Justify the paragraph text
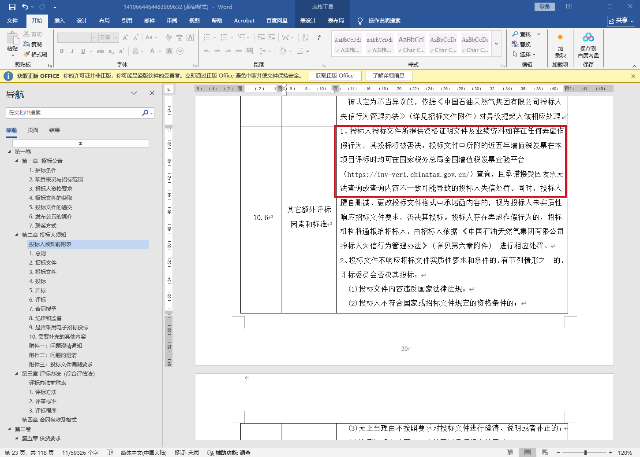 (x=238, y=51)
